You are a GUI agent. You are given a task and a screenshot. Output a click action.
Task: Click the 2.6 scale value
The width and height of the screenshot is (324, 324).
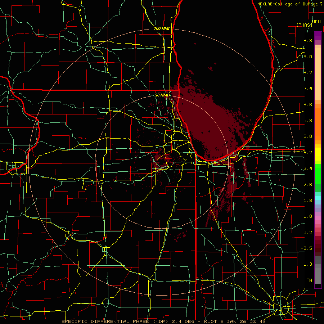pos(308,185)
